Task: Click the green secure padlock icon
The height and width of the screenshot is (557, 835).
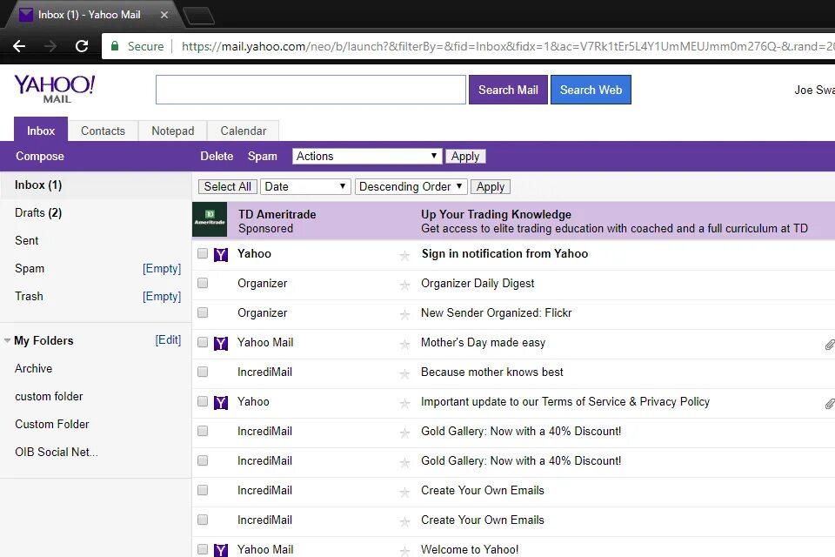Action: pos(115,46)
